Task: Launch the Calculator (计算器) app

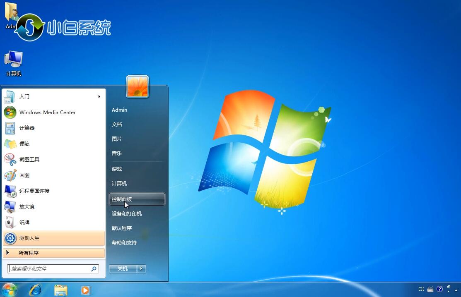Action: tap(27, 128)
